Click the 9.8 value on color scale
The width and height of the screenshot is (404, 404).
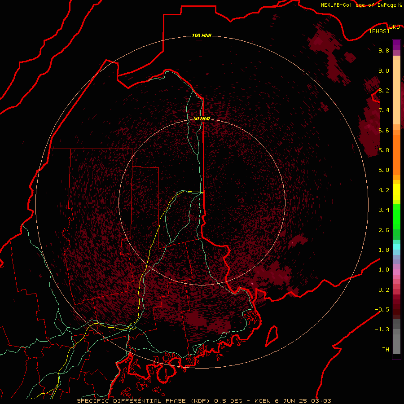point(384,51)
